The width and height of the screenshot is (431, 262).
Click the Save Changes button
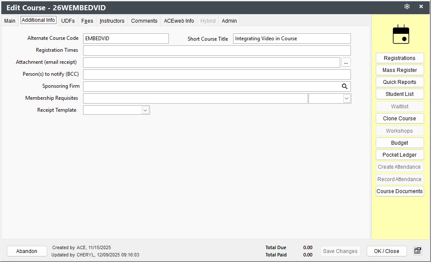340,251
